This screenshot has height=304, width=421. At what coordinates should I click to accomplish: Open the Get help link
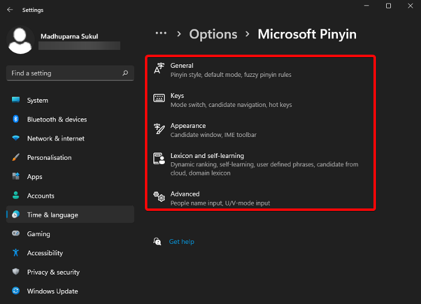(x=182, y=242)
